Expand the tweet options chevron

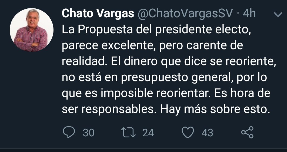click(278, 14)
